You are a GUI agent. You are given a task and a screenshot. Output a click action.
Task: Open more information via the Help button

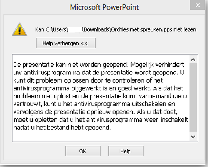click(x=126, y=151)
